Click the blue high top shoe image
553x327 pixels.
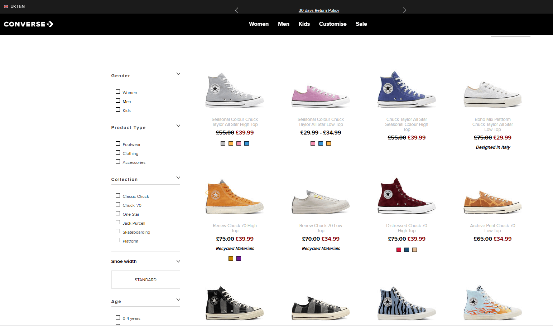pyautogui.click(x=407, y=89)
